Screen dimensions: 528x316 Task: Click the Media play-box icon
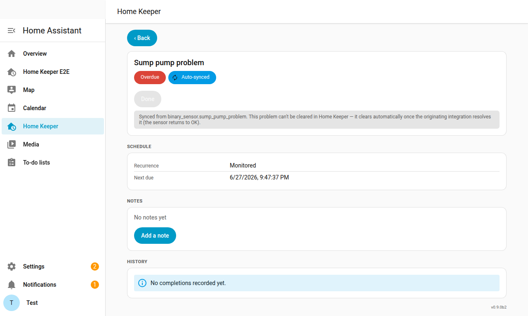[x=12, y=144]
